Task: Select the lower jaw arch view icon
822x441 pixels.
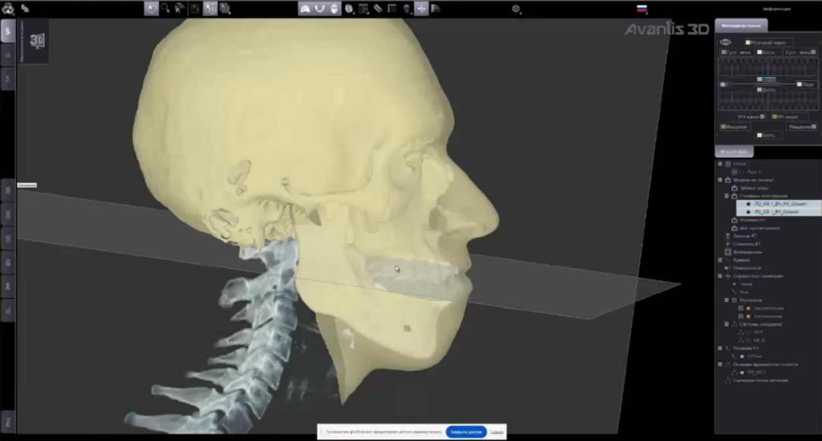Action: [x=320, y=8]
